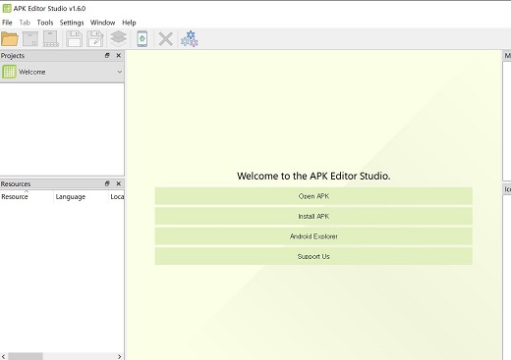The width and height of the screenshot is (511, 360).
Task: Click the Resources horizontal scrollbar thumb
Action: click(26, 356)
